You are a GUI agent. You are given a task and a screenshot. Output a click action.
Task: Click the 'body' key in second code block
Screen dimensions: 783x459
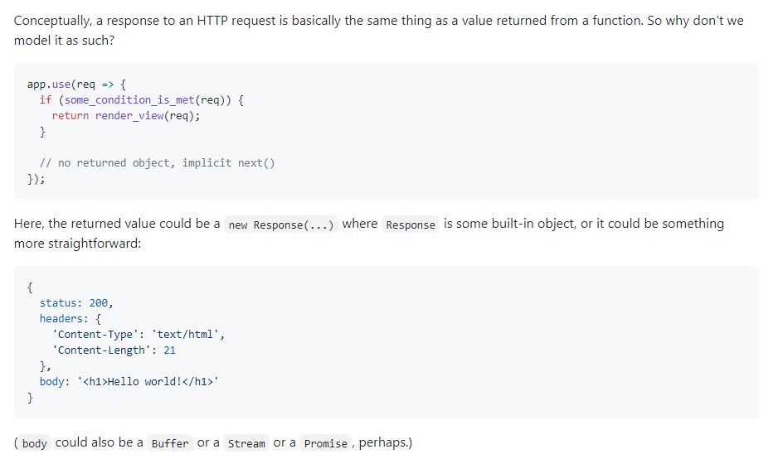click(52, 382)
